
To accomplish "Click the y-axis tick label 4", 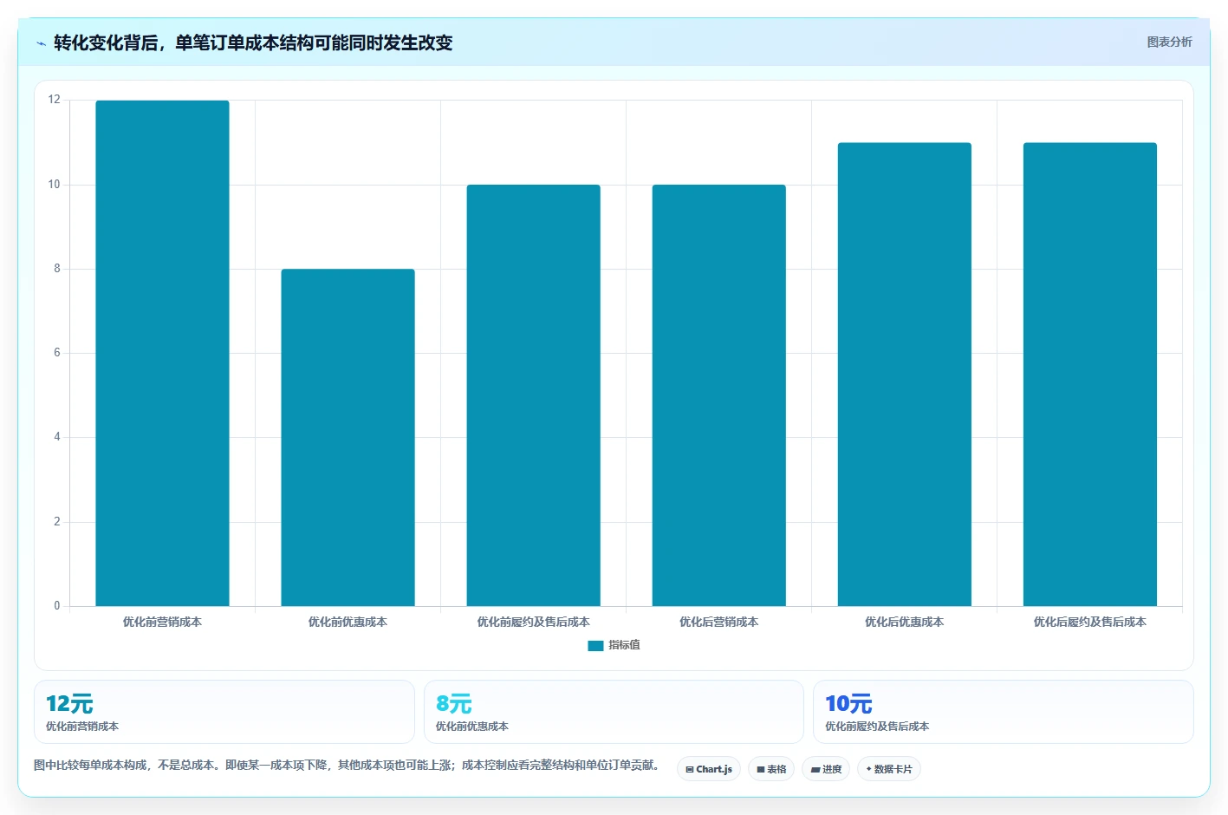I will pyautogui.click(x=57, y=437).
